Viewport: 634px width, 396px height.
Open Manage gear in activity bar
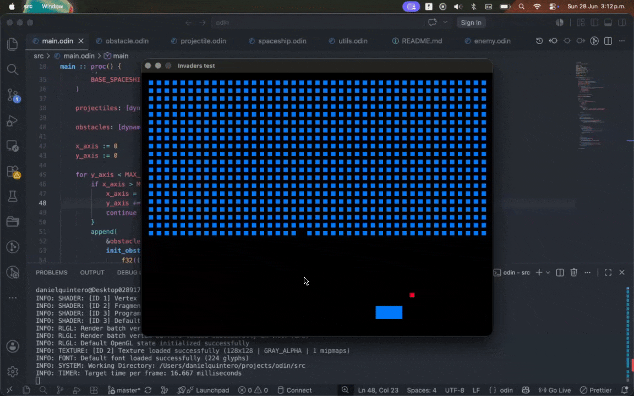click(13, 371)
